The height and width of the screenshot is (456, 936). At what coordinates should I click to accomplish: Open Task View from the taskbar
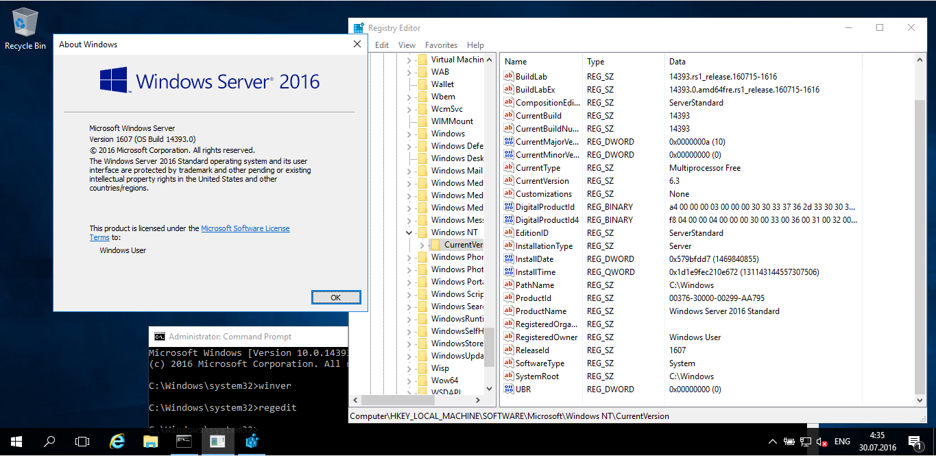(x=82, y=442)
